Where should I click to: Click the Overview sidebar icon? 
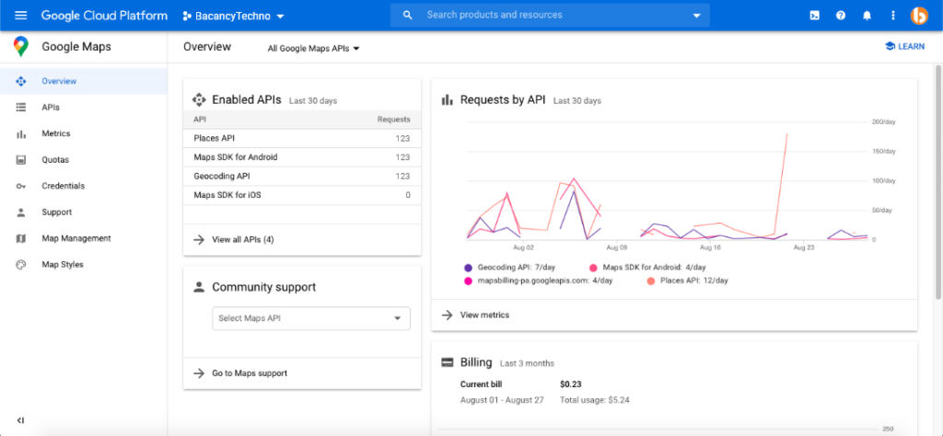[21, 81]
